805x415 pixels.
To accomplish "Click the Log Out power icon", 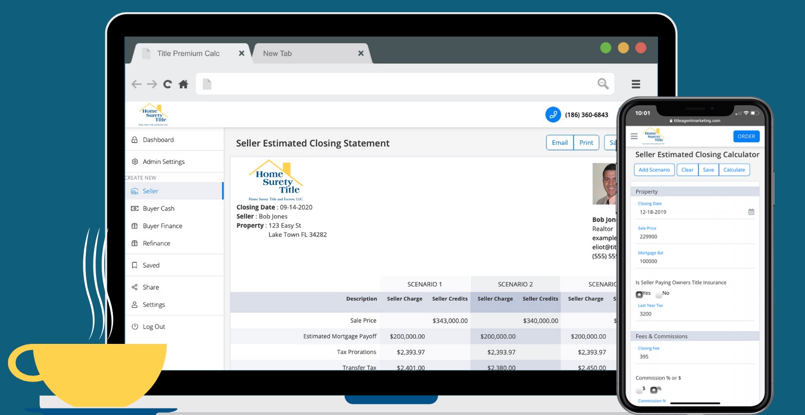I will 135,327.
